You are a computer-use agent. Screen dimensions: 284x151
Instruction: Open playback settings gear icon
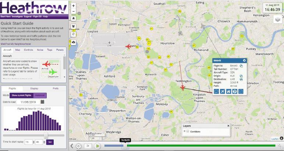(79, 146)
